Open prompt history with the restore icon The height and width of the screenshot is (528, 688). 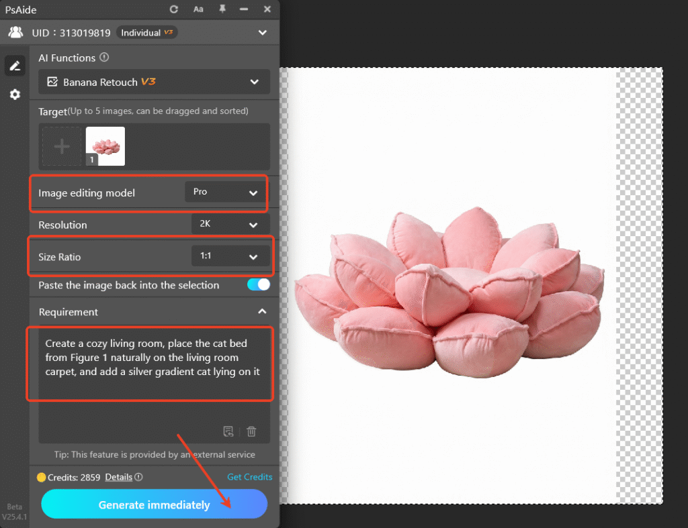(228, 431)
